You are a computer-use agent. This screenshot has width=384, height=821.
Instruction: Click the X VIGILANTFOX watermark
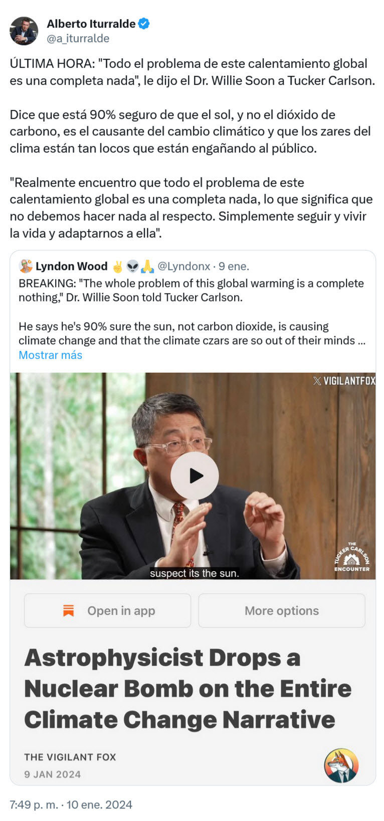[x=344, y=381]
